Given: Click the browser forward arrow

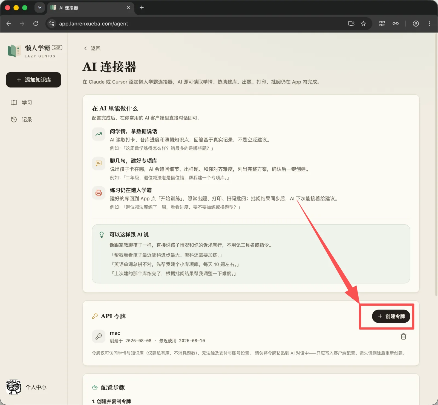Looking at the screenshot, I should point(22,24).
